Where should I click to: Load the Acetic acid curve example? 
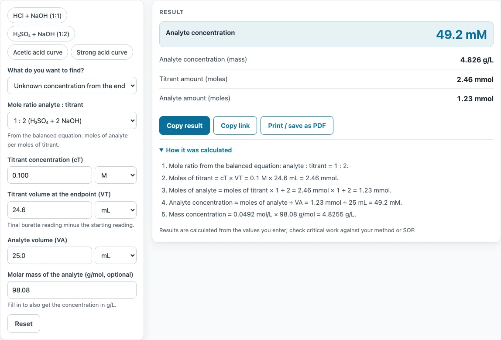click(x=38, y=52)
